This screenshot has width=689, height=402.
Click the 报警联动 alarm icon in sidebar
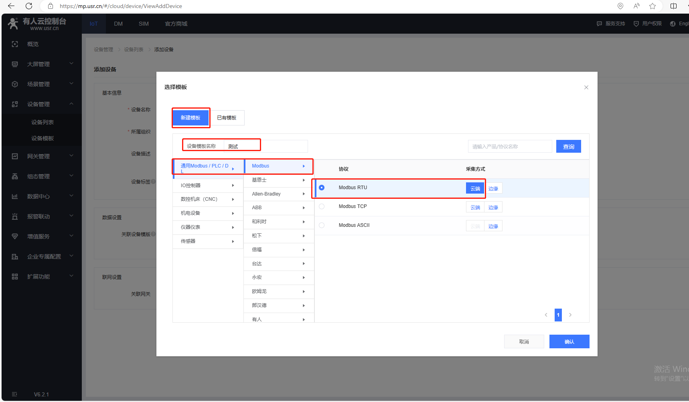(x=15, y=216)
